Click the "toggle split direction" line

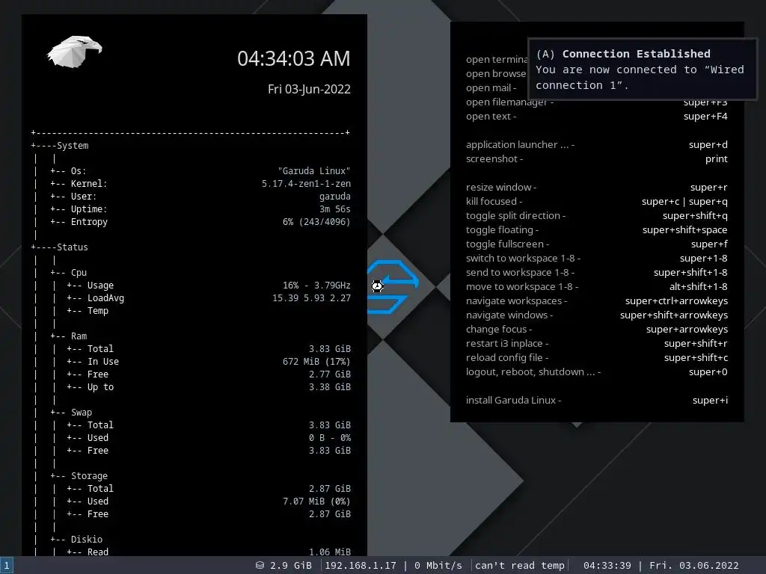pos(516,215)
